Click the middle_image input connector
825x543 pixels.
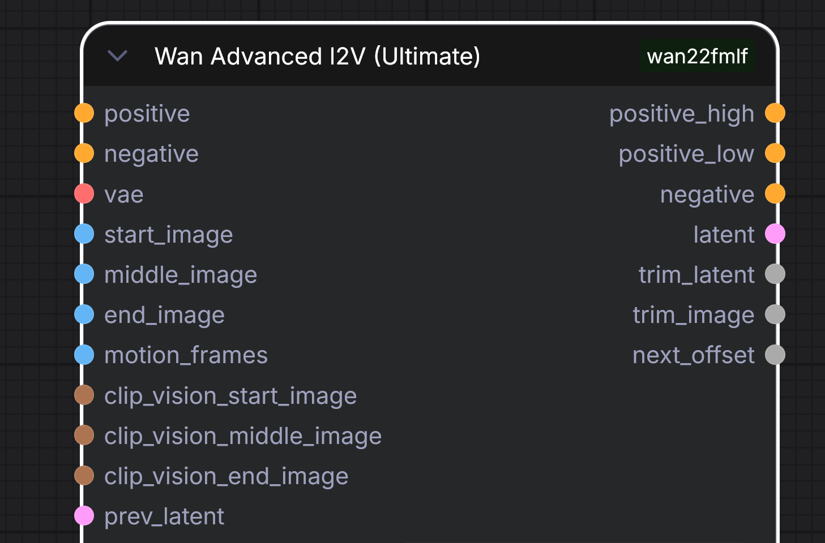point(84,274)
